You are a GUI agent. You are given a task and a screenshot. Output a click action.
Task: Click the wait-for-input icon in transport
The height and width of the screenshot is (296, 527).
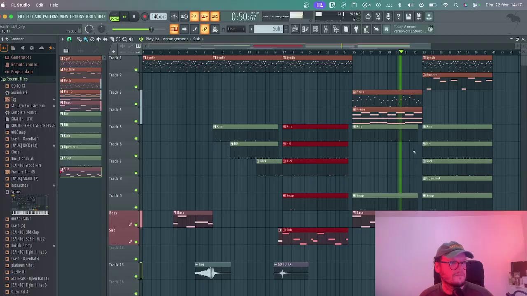coord(184,16)
